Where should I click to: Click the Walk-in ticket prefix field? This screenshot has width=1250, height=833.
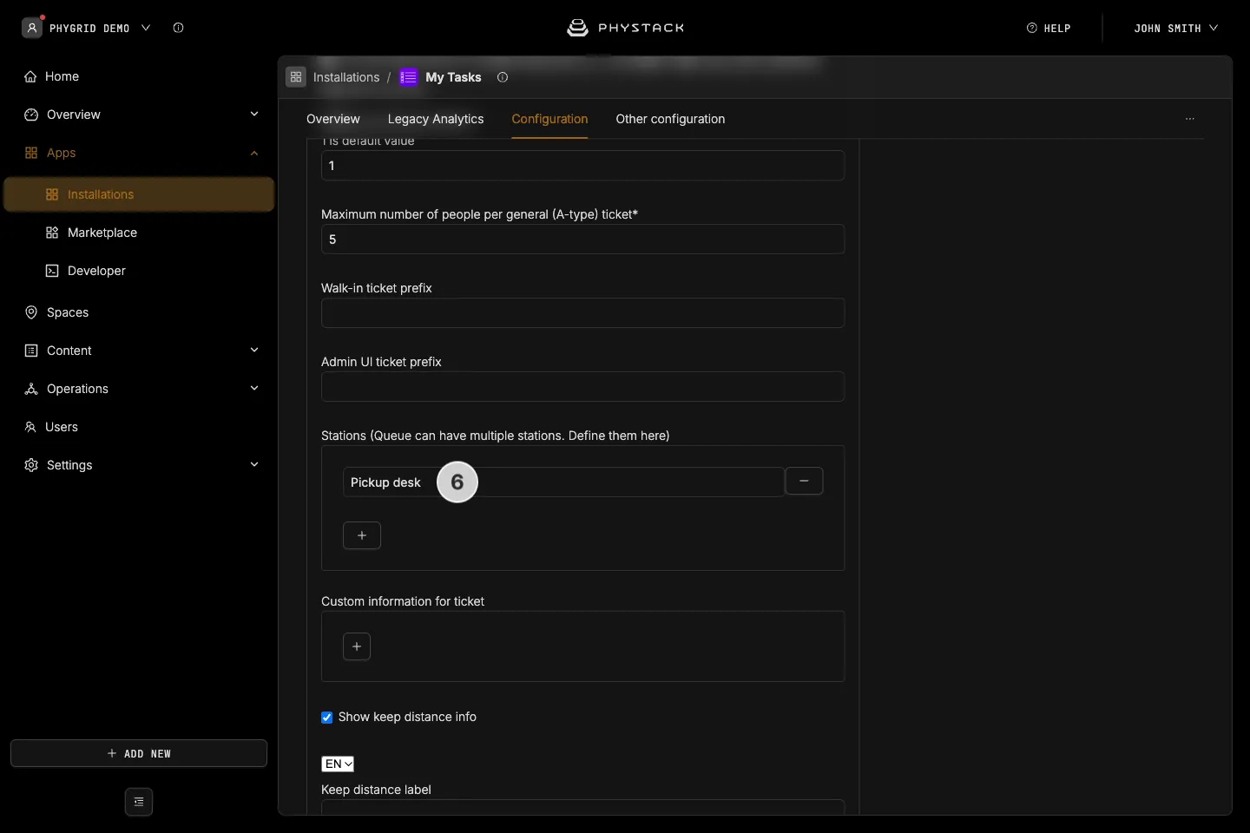point(583,313)
